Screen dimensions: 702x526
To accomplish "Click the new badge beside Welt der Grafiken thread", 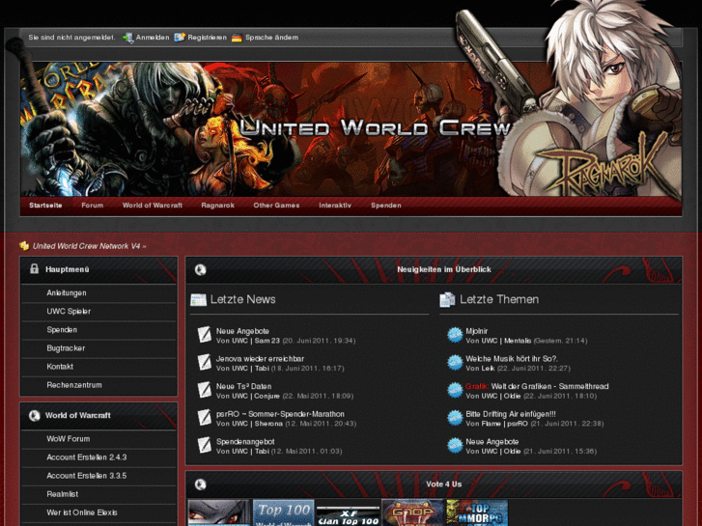I will 455,390.
